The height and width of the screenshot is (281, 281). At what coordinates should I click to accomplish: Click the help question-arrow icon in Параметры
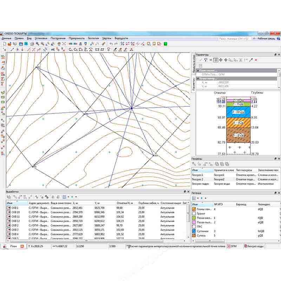click(205, 60)
